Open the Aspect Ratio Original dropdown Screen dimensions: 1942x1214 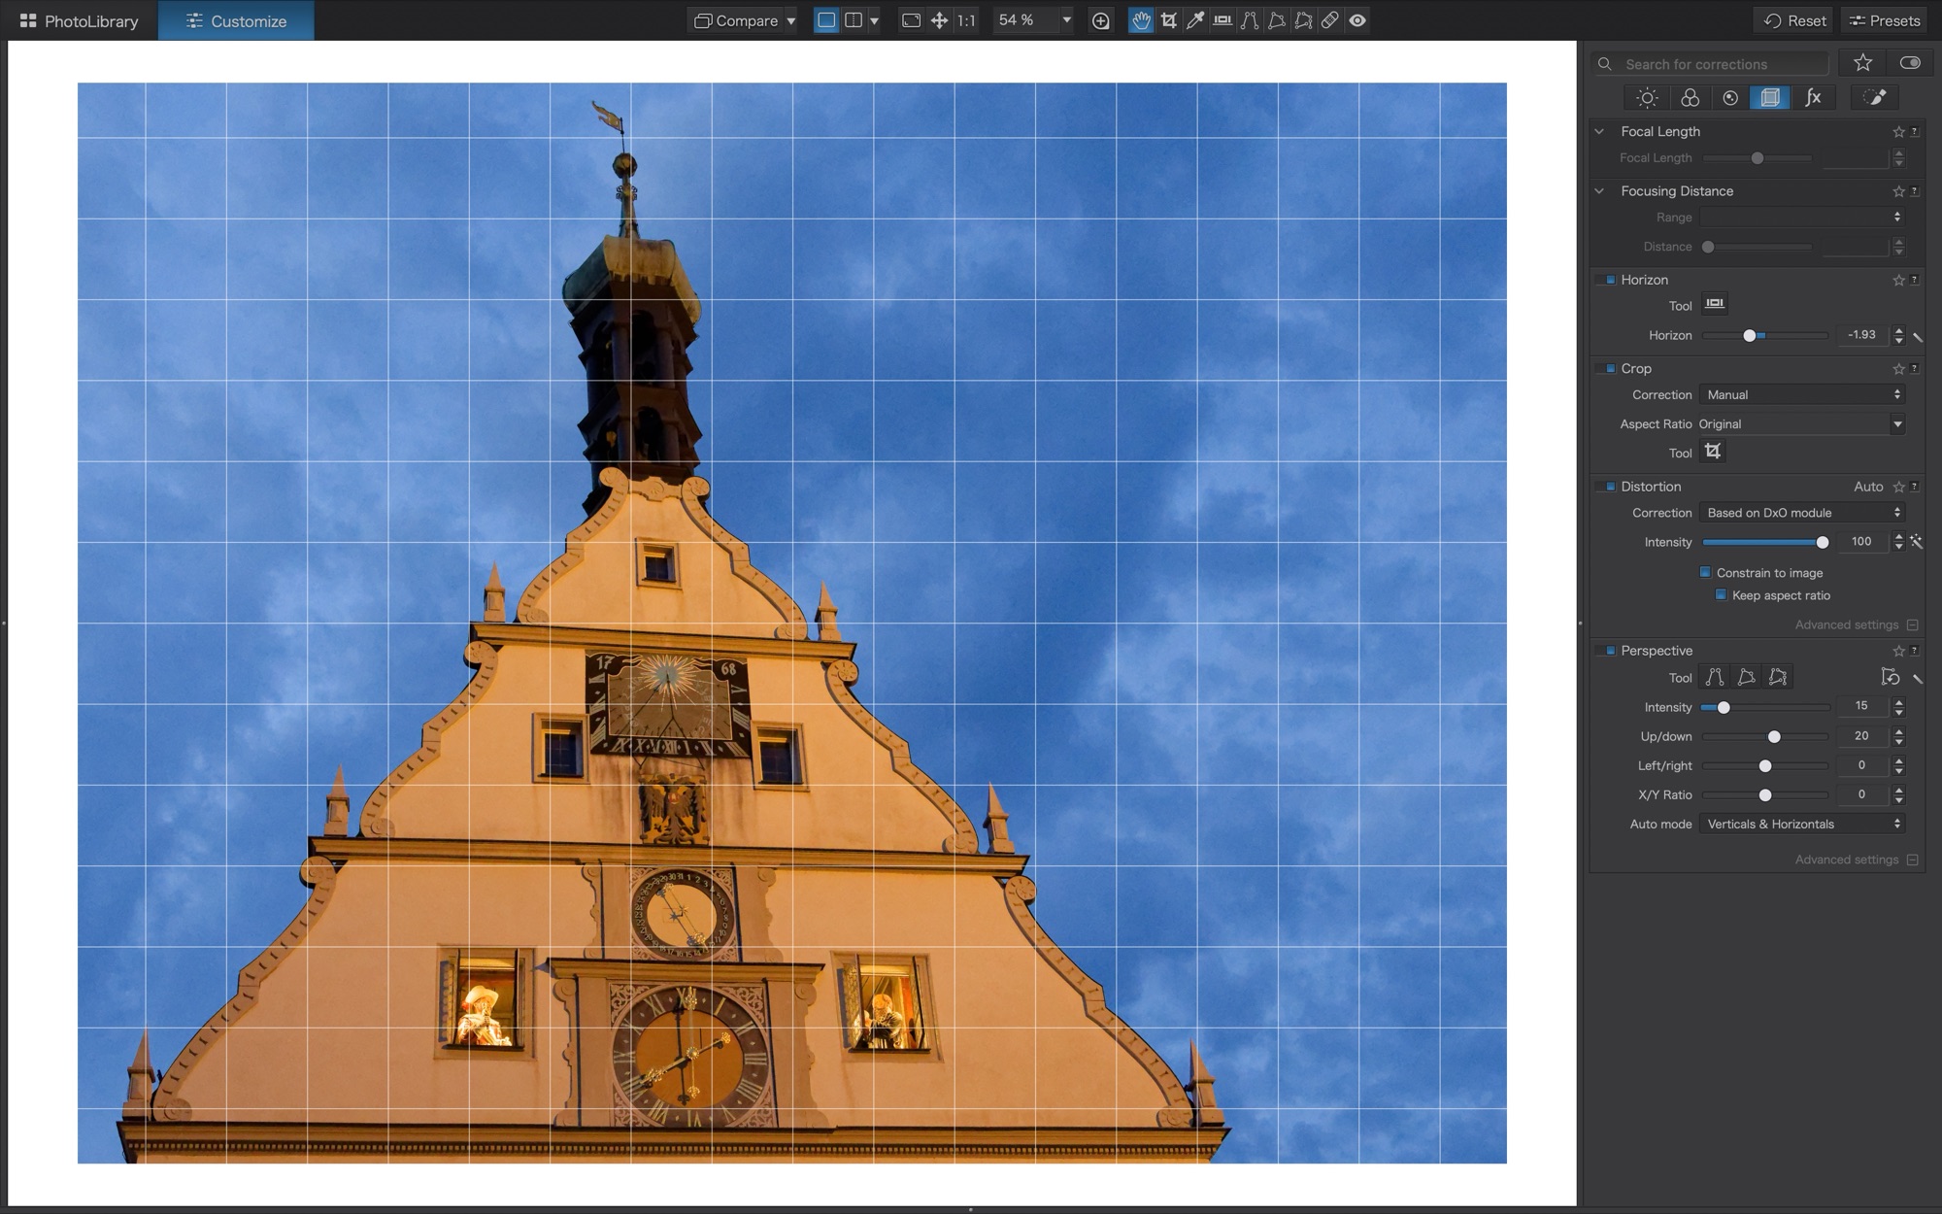pos(1801,424)
